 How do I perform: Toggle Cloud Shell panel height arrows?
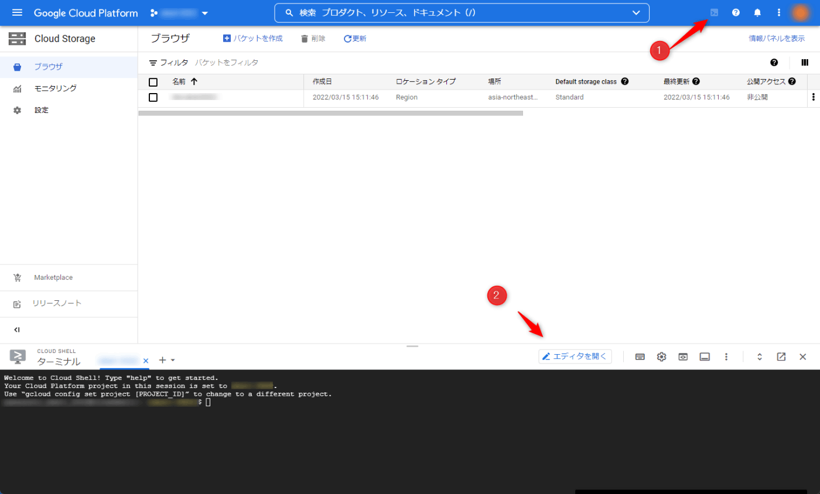(x=760, y=356)
